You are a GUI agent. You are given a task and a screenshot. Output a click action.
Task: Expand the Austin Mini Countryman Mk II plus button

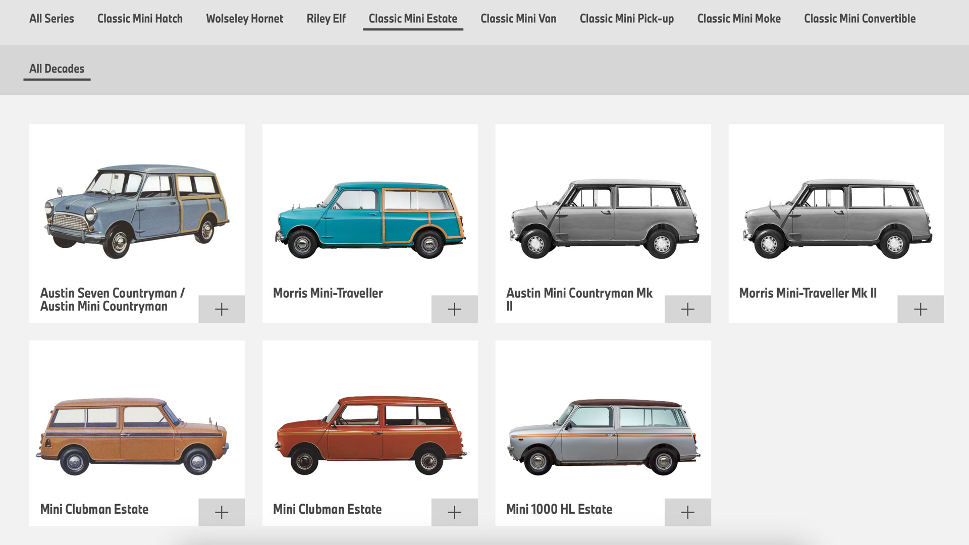point(687,309)
